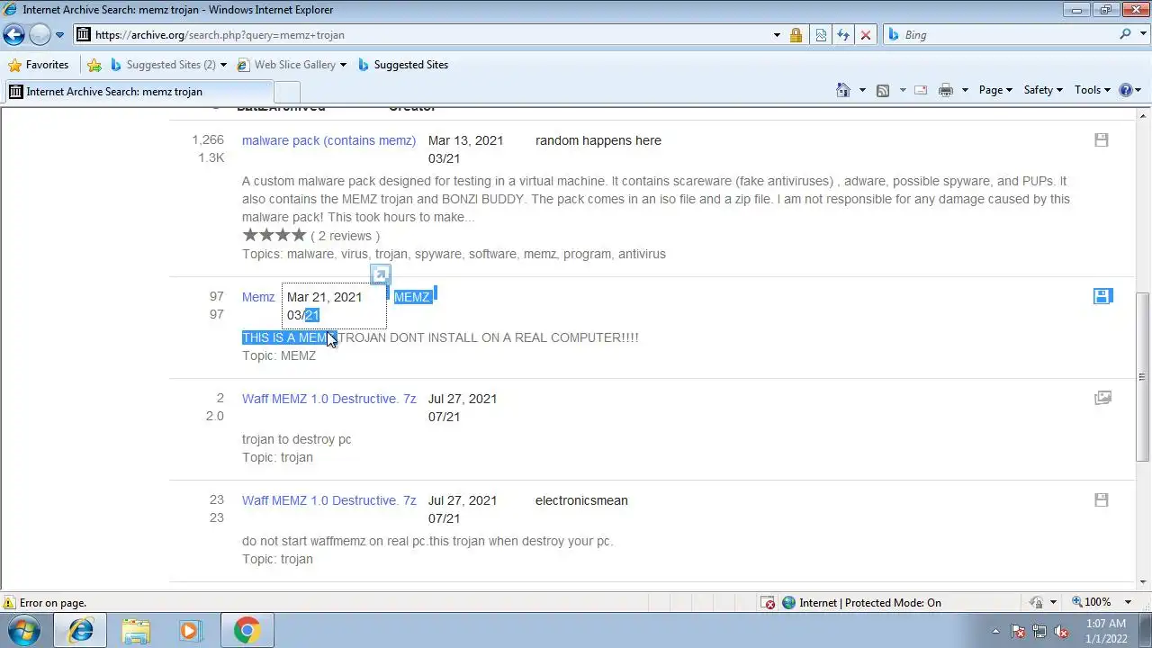1152x648 pixels.
Task: Click the security lock icon in address bar
Action: [796, 35]
